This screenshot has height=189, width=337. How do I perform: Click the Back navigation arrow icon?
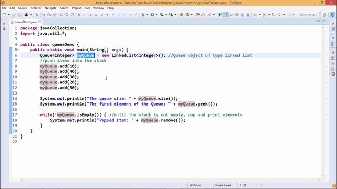point(280,15)
